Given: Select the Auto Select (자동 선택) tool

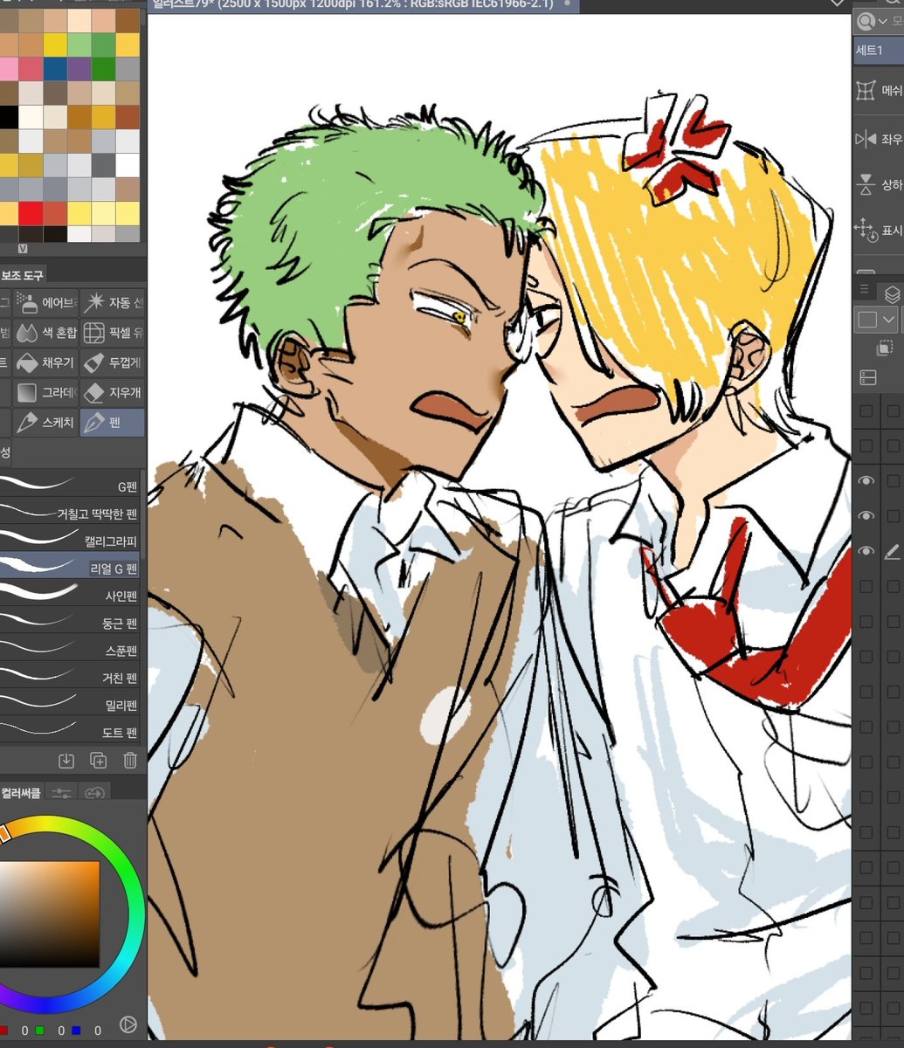Looking at the screenshot, I should [x=114, y=303].
